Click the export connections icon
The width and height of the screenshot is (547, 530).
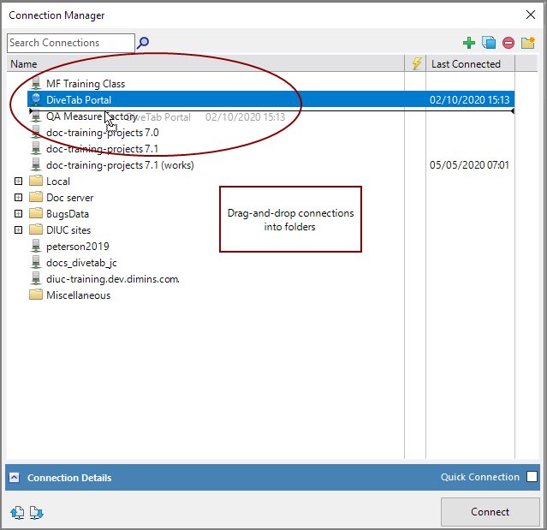pyautogui.click(x=36, y=513)
